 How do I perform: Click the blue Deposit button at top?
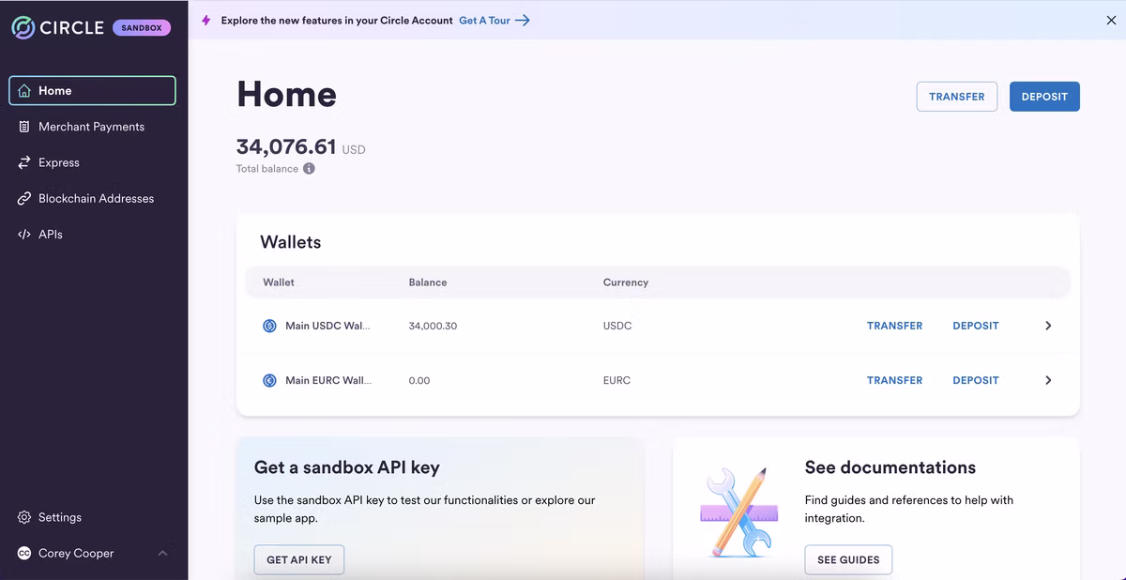pos(1044,97)
